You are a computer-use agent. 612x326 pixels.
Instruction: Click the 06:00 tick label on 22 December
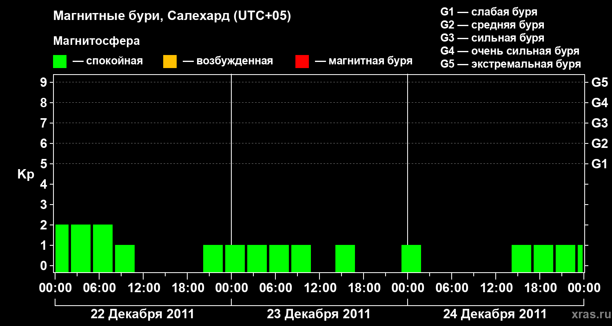coord(99,288)
